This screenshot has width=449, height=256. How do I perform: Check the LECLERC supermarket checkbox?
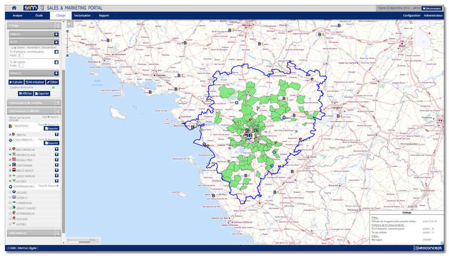click(x=10, y=192)
